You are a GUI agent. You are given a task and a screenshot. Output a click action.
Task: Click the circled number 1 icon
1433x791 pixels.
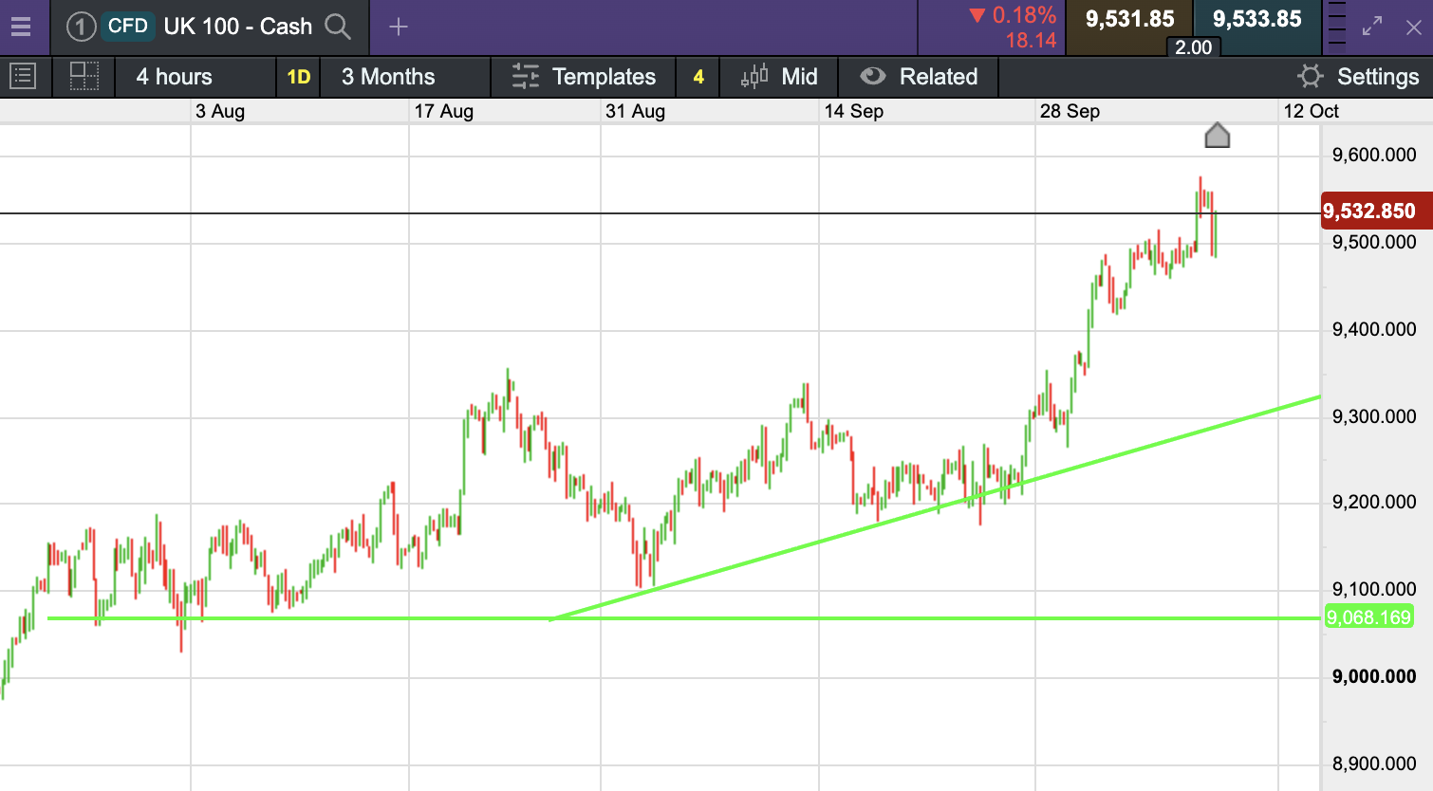[x=82, y=27]
